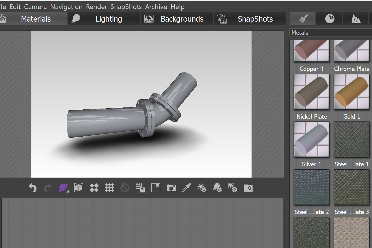Click the light bulb icon beside Lighting
This screenshot has height=248, width=372.
[x=76, y=19]
